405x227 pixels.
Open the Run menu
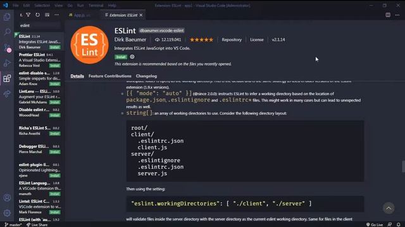point(80,6)
